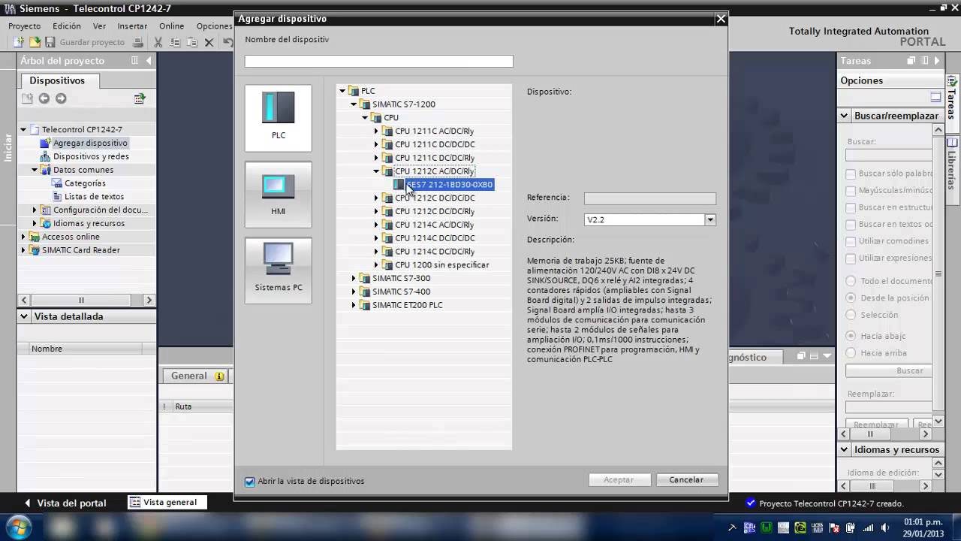Click the copy toolbar icon
Image resolution: width=961 pixels, height=541 pixels.
(175, 43)
